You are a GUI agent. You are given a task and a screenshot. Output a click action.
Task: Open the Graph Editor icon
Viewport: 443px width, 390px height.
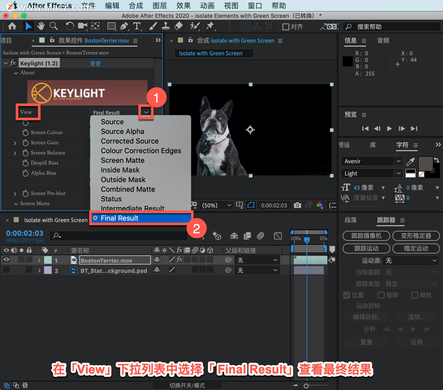pyautogui.click(x=278, y=236)
